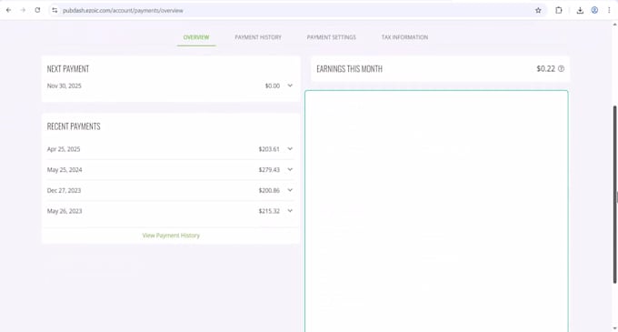Switch to the Overview tab

[x=196, y=37]
